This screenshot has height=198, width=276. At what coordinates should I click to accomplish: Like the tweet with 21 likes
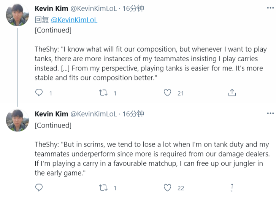(x=167, y=93)
